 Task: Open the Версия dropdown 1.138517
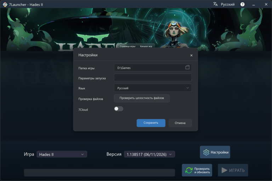pos(149,154)
